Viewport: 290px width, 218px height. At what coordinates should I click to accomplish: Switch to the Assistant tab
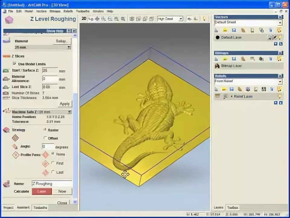pos(23,207)
